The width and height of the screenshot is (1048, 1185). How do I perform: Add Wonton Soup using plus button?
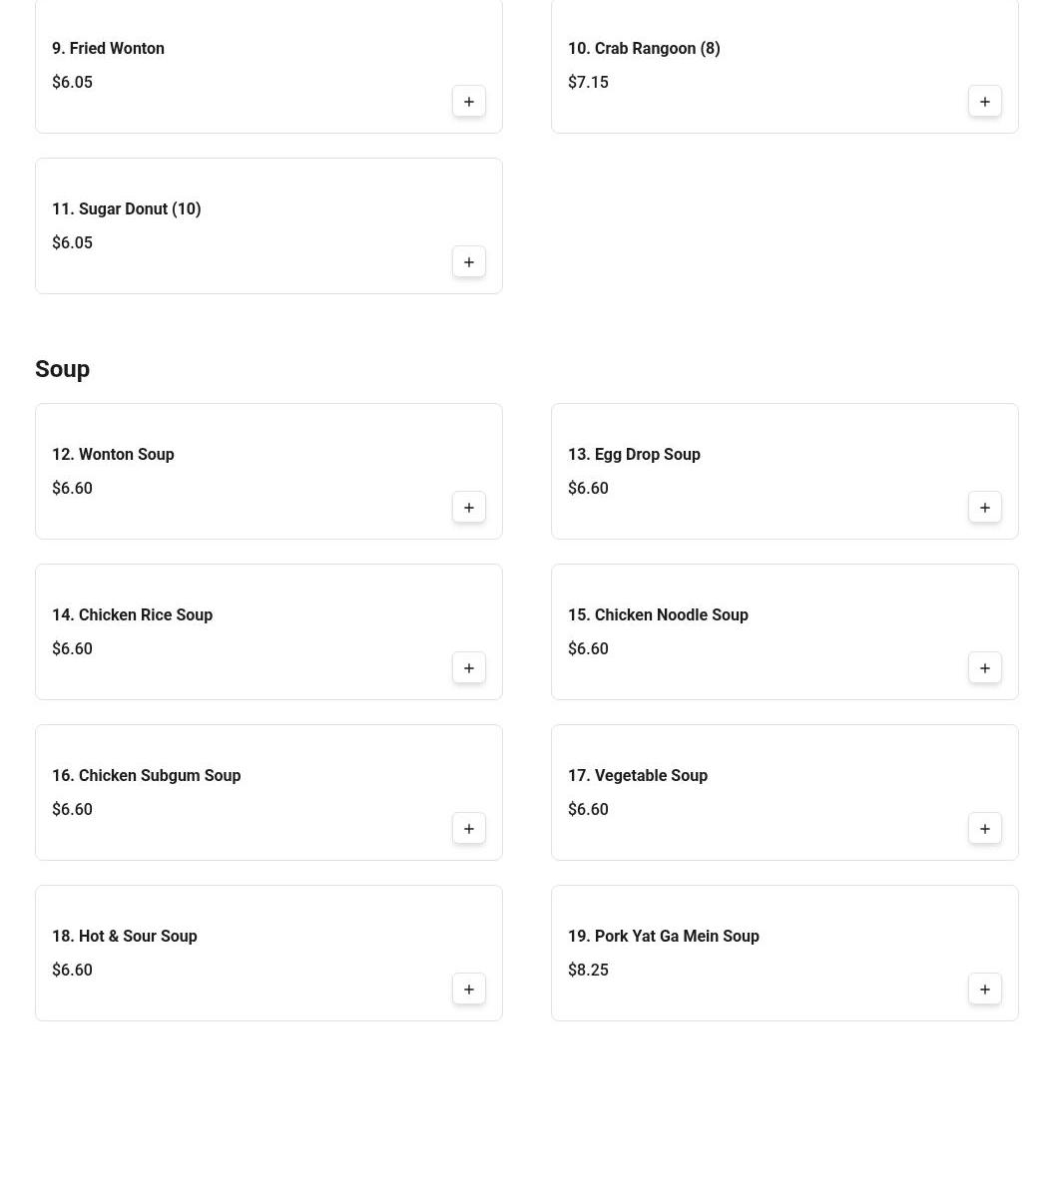(x=468, y=508)
